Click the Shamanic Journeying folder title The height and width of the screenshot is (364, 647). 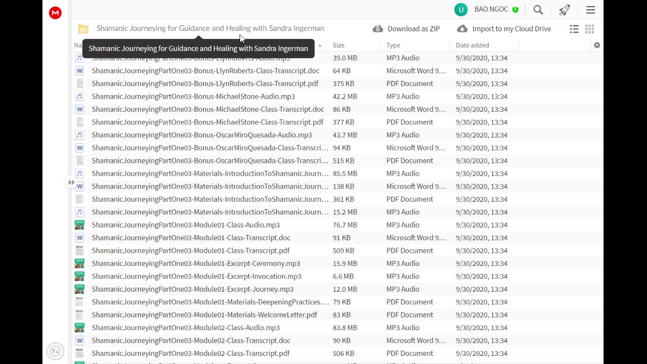[210, 28]
